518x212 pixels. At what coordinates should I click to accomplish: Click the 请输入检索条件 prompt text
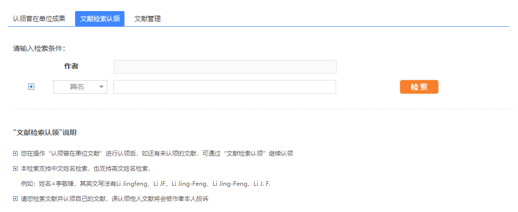tap(39, 49)
